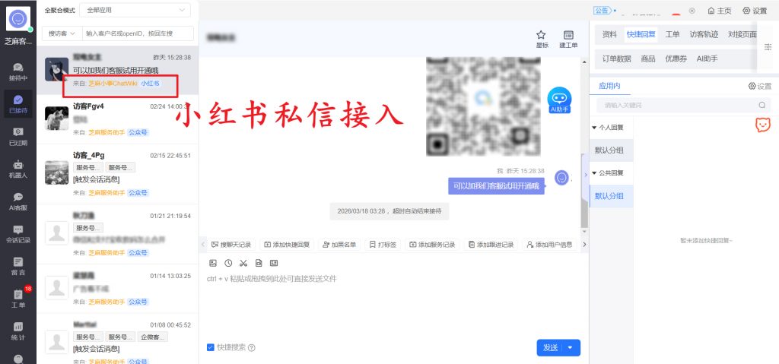This screenshot has height=364, width=779.
Task: Toggle the 快捷搜索 checkbox
Action: (211, 347)
